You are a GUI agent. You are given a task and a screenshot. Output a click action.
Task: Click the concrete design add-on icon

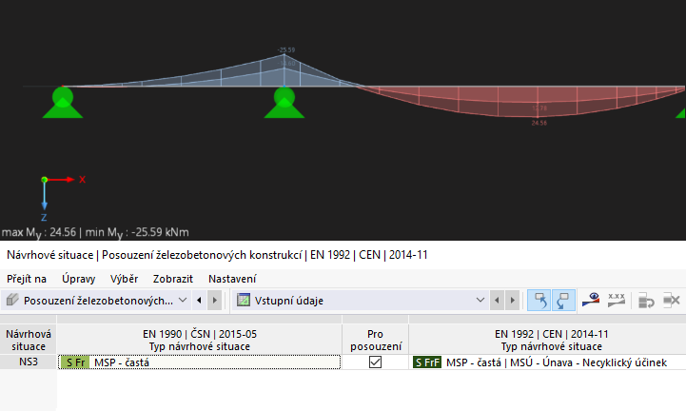[x=12, y=301]
